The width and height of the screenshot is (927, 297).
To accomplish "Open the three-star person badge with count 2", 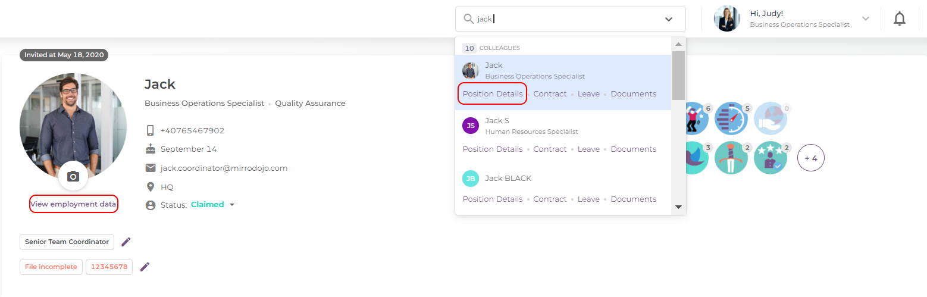I will point(771,158).
